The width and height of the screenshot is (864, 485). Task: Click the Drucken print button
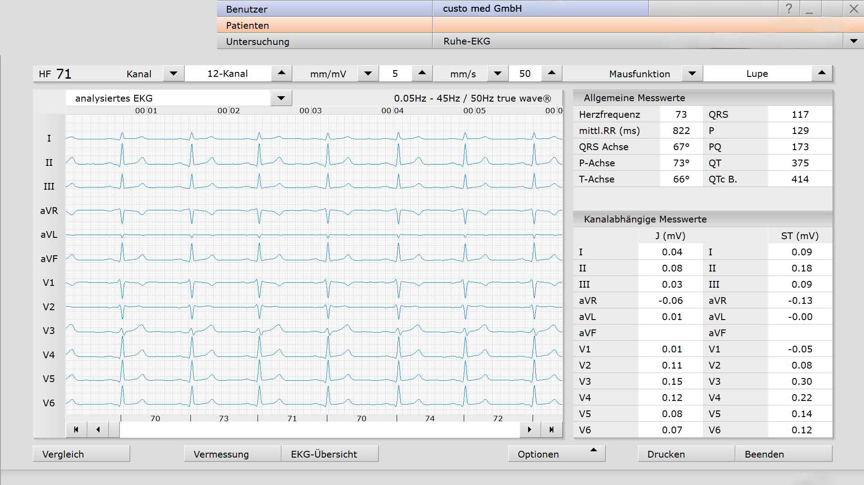tap(686, 454)
